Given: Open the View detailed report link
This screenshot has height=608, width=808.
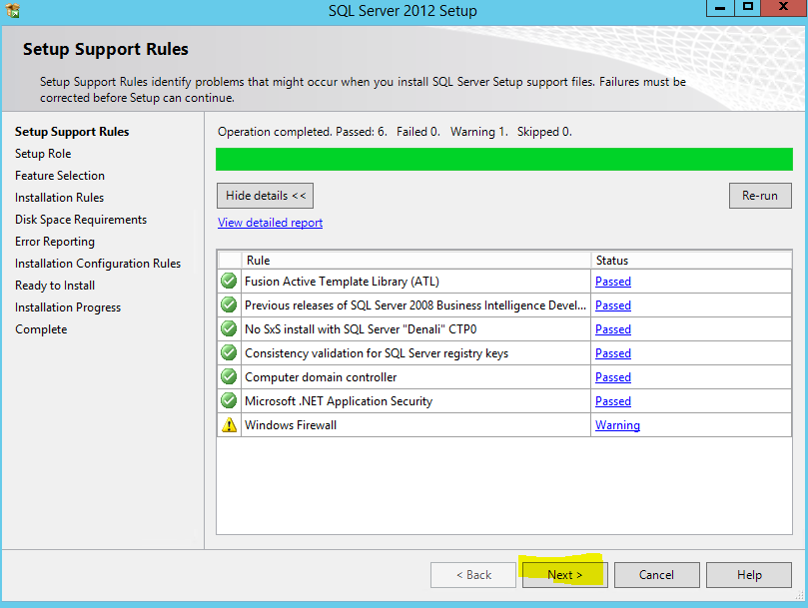Looking at the screenshot, I should pyautogui.click(x=270, y=223).
